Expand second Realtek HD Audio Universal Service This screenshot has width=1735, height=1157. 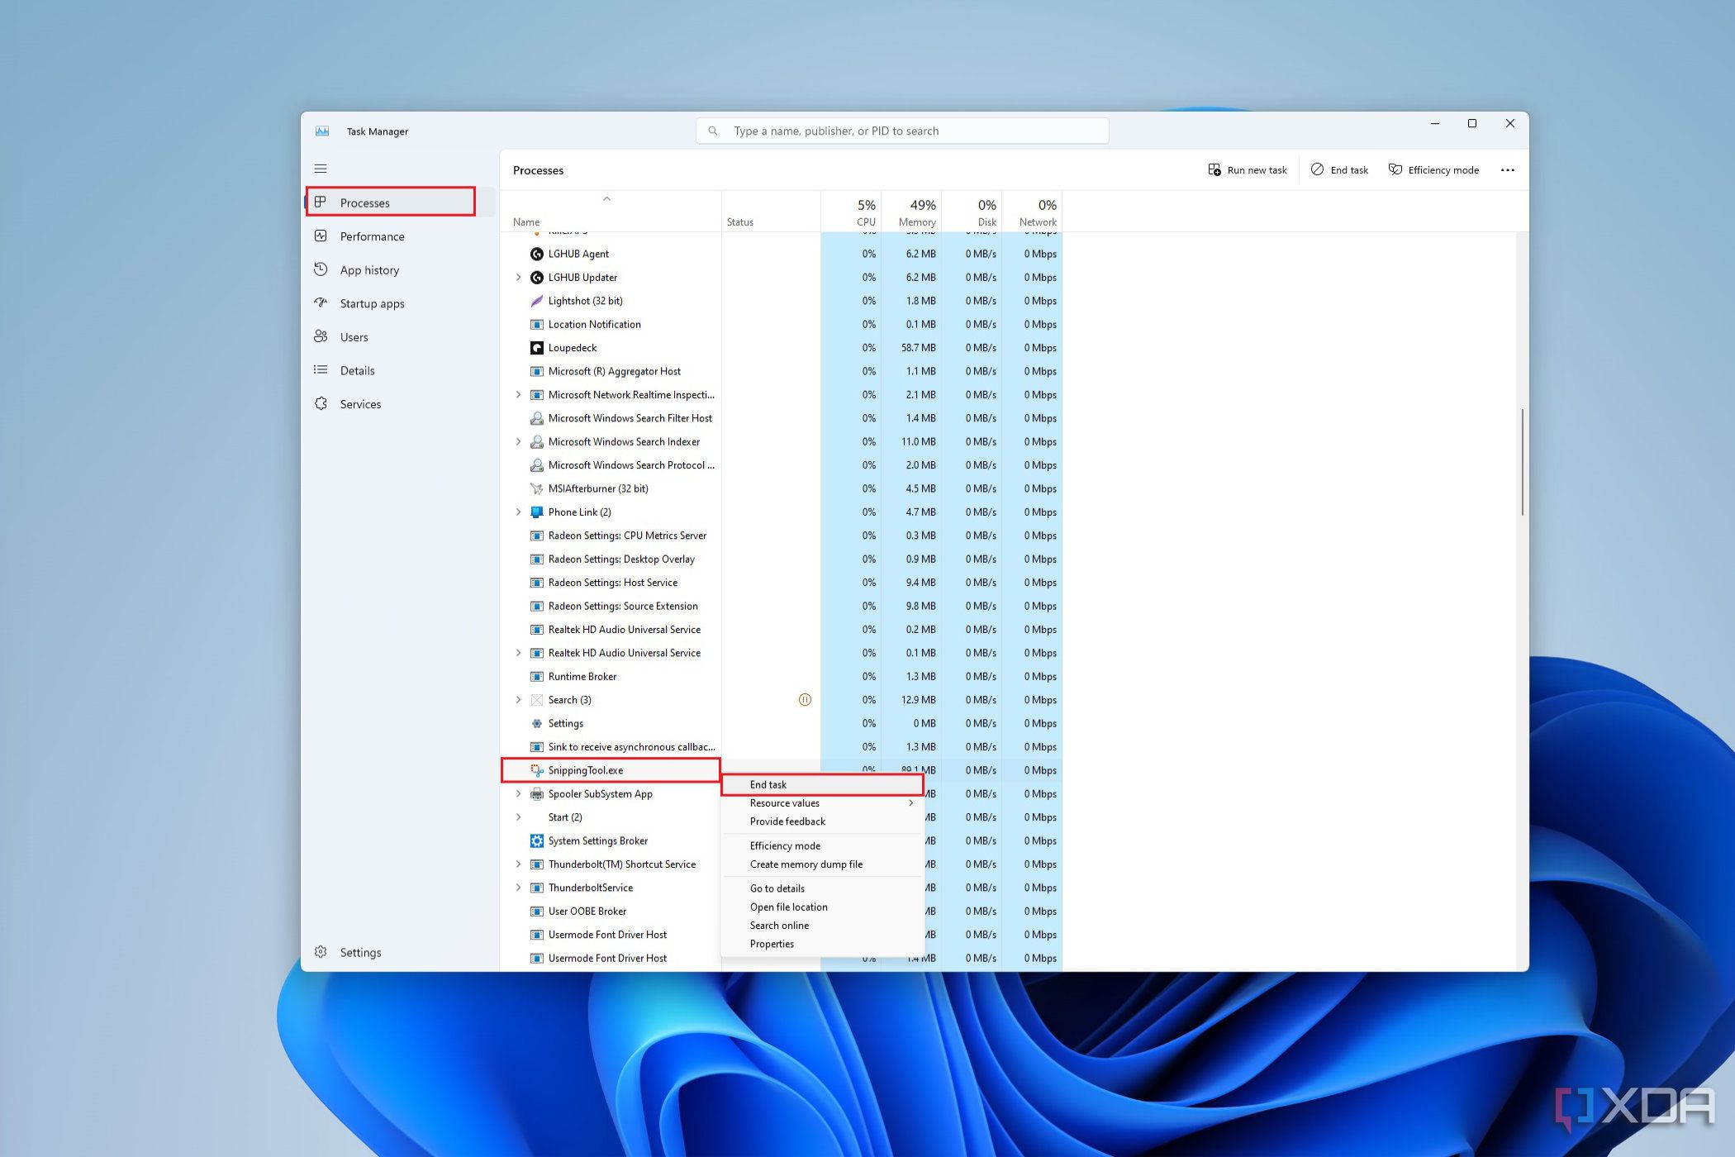pyautogui.click(x=518, y=653)
